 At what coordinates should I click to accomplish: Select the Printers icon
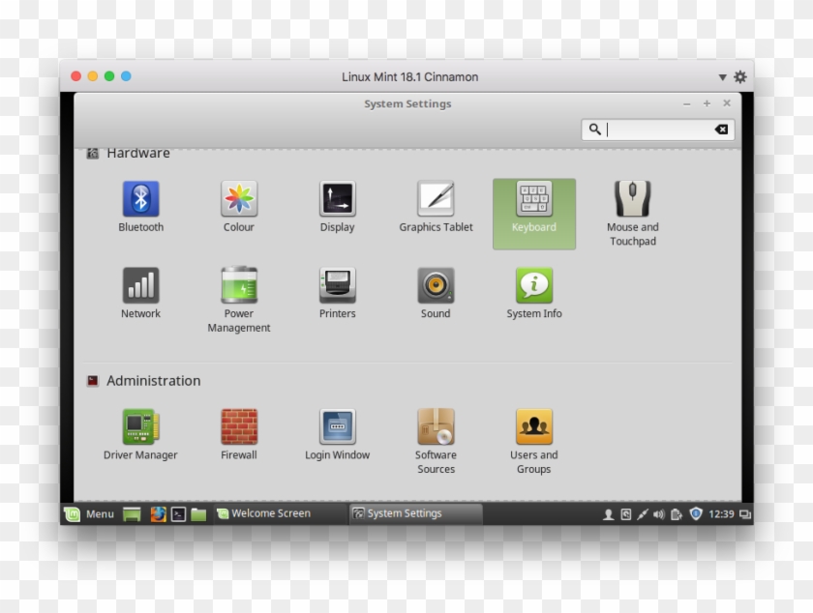(337, 285)
